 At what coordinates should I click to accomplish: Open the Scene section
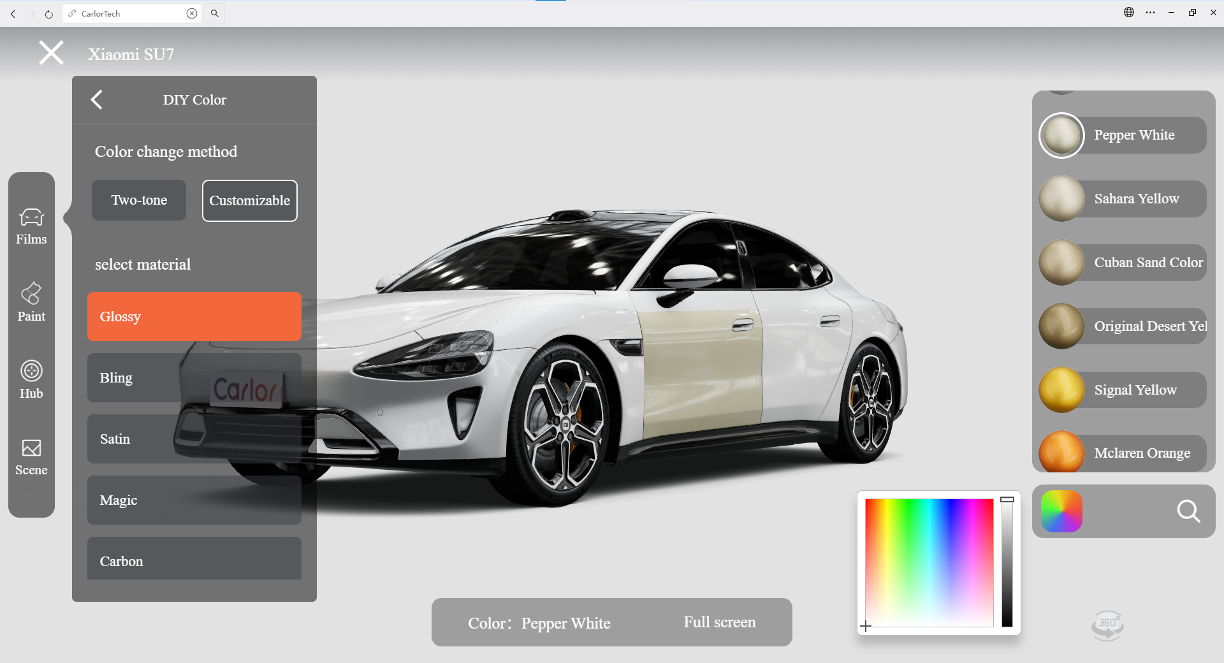click(31, 457)
